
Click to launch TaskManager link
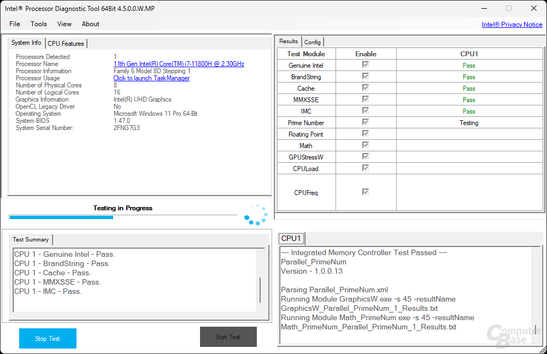coord(151,78)
